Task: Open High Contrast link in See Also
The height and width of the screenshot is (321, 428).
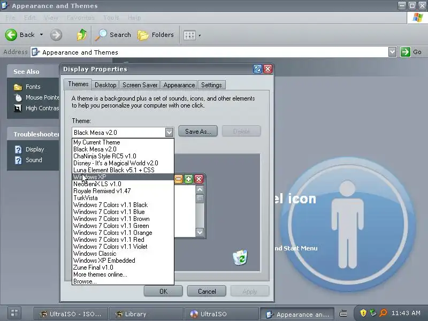Action: coord(42,108)
